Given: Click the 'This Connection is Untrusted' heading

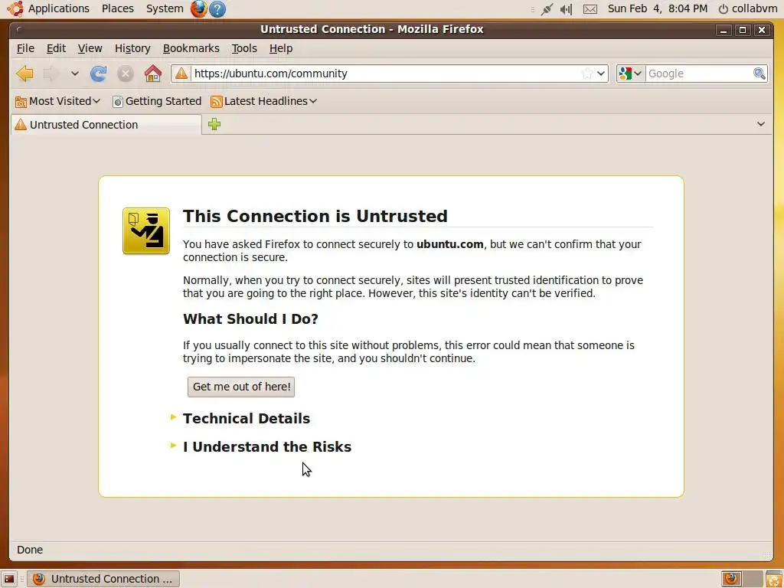Looking at the screenshot, I should coord(315,216).
